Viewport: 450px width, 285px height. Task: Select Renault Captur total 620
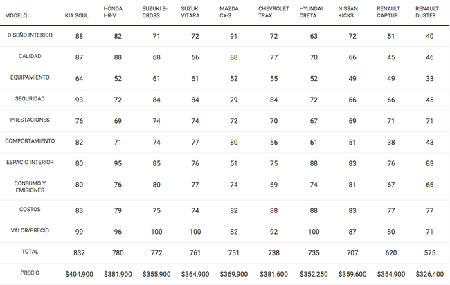tap(391, 253)
